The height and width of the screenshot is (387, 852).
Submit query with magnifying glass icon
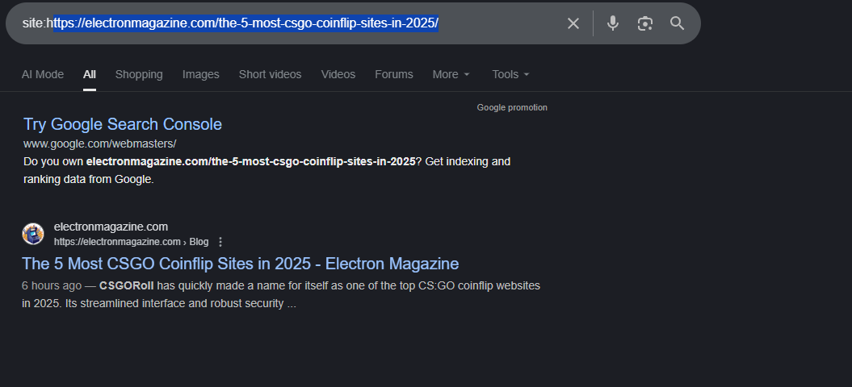[677, 23]
